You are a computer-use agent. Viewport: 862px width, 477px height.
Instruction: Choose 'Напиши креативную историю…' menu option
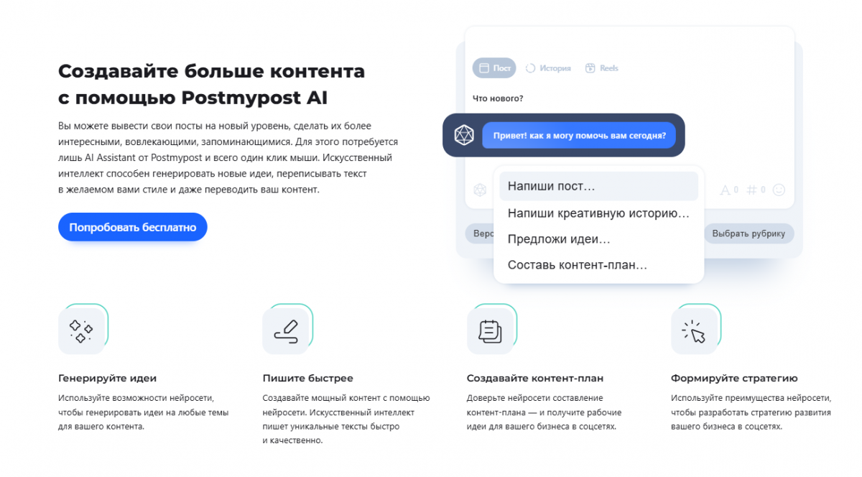598,213
